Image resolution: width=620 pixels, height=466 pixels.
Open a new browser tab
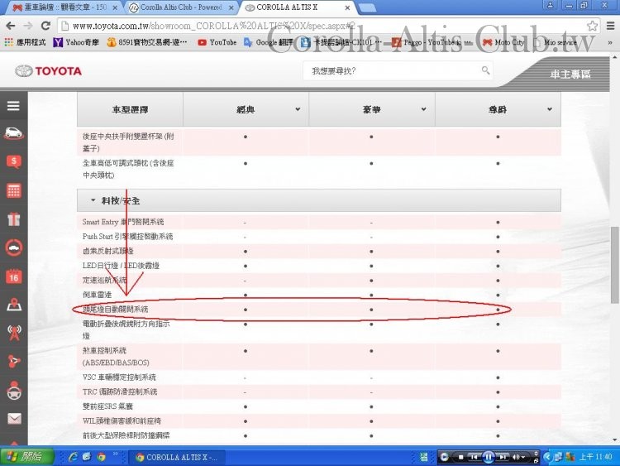(367, 8)
